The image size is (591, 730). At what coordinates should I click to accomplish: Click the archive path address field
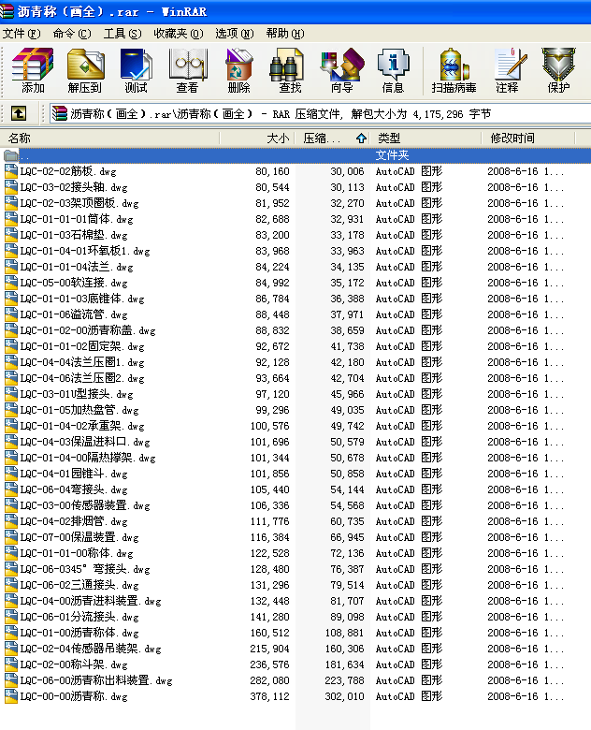click(320, 113)
